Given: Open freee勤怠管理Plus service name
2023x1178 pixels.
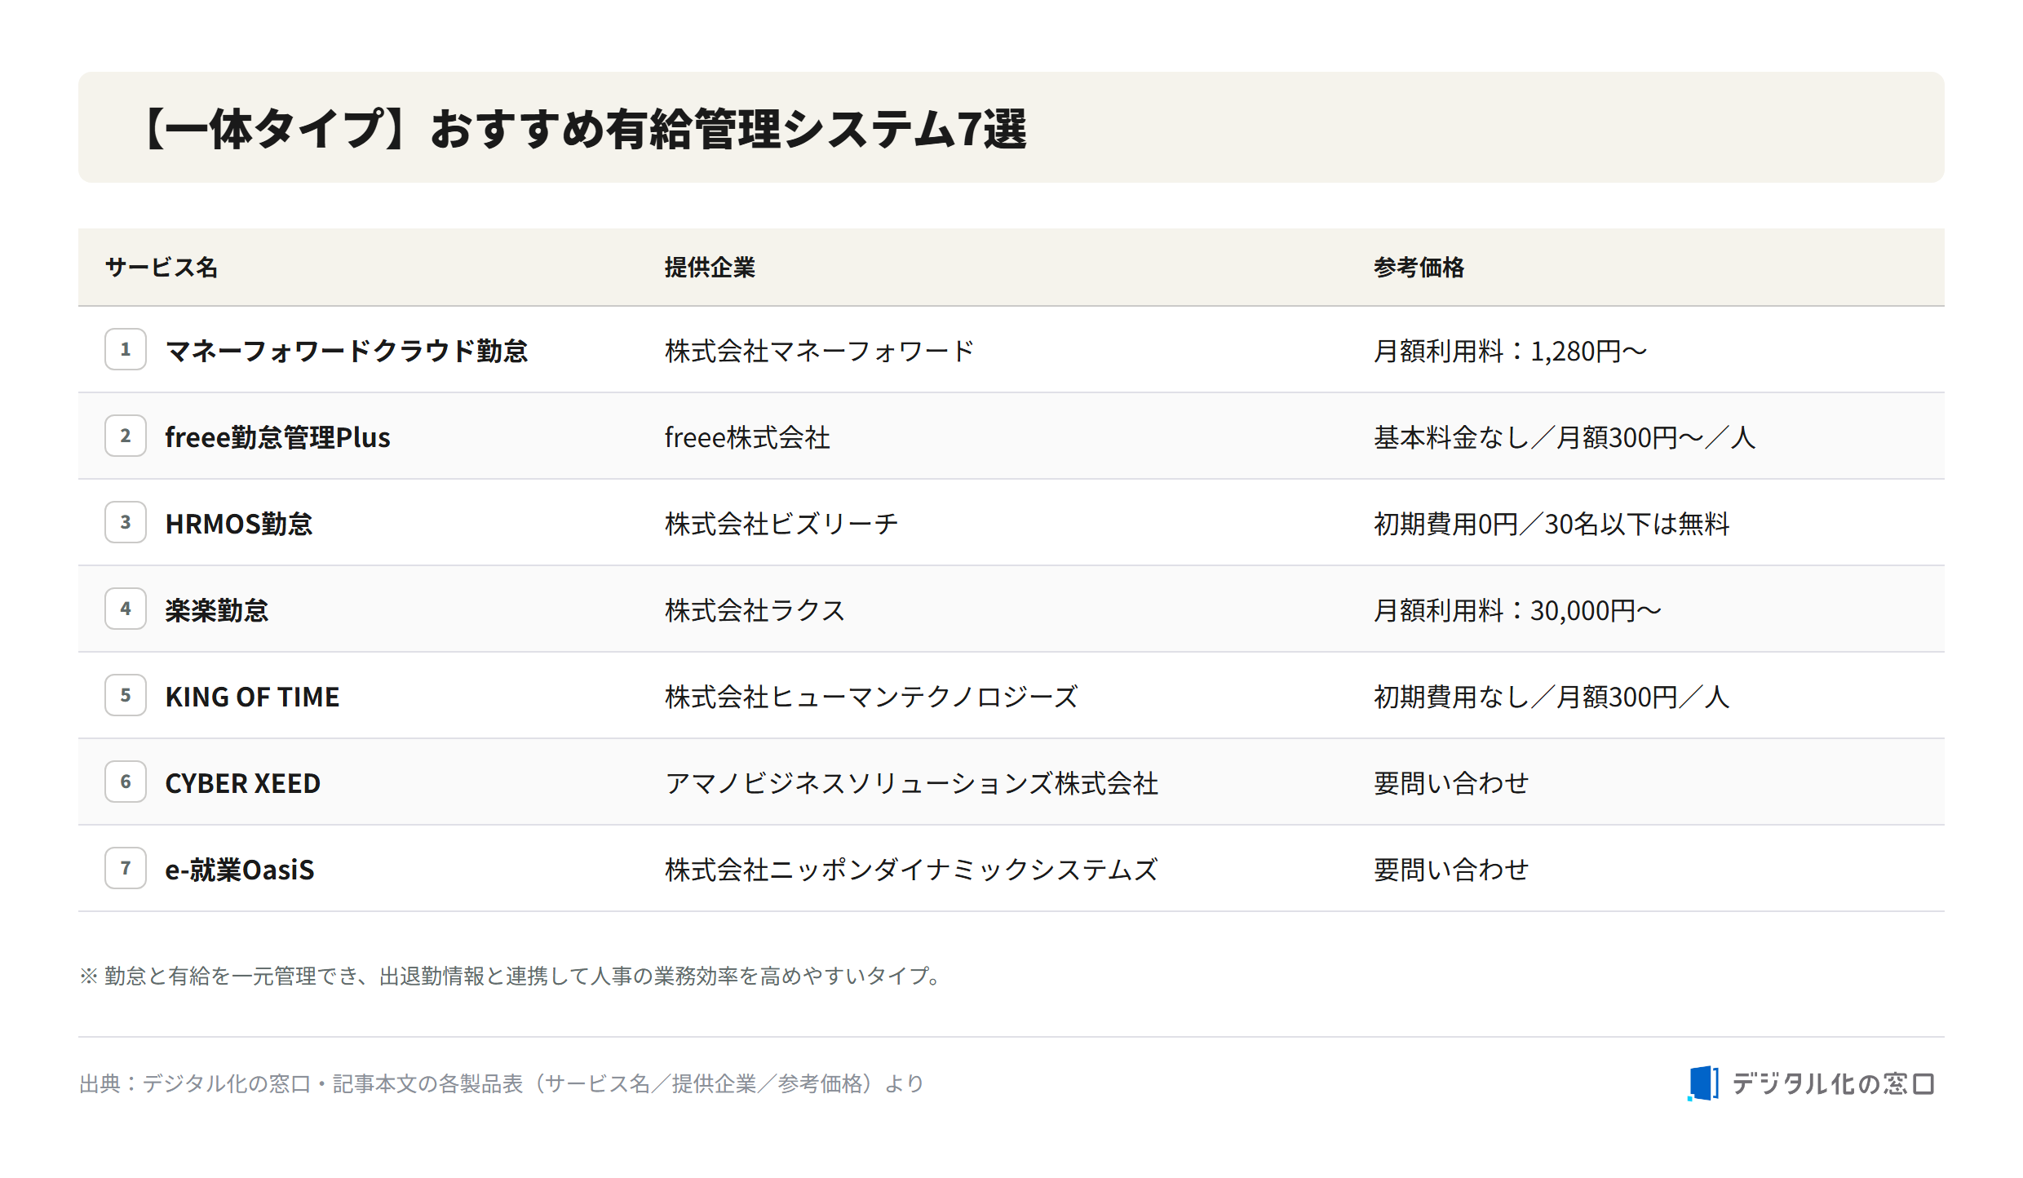Looking at the screenshot, I should pos(277,437).
